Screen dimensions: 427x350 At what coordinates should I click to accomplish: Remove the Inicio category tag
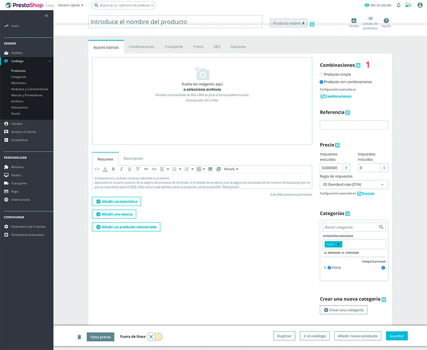point(338,244)
